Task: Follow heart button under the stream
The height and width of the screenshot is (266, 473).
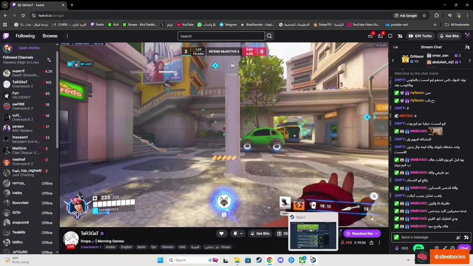Action: point(221,233)
